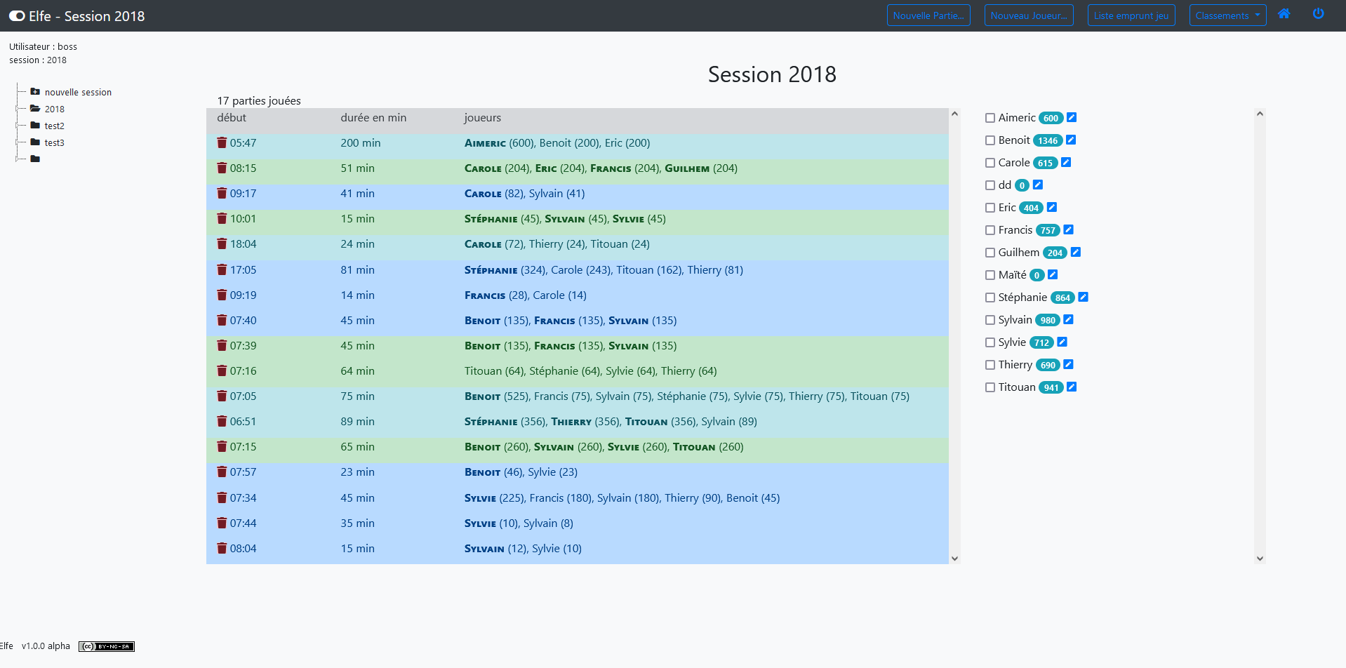
Task: Select the 2018 session tree item
Action: pos(54,109)
